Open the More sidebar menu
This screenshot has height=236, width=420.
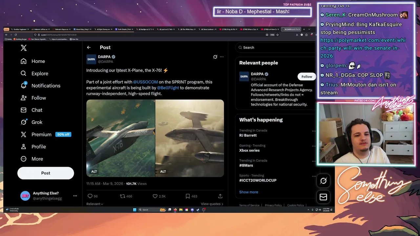coord(32,159)
